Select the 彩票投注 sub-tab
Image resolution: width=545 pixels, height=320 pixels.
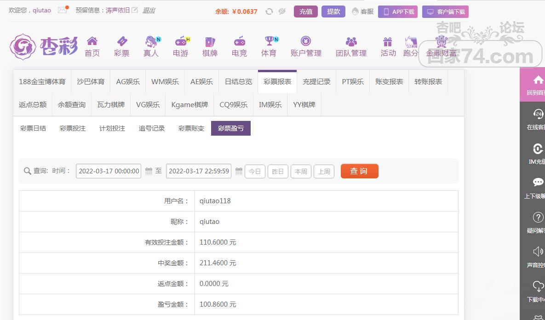point(73,128)
